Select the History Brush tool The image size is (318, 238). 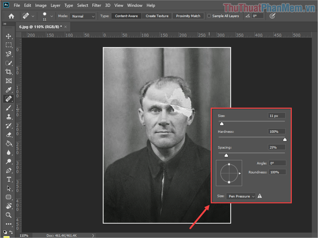point(9,126)
